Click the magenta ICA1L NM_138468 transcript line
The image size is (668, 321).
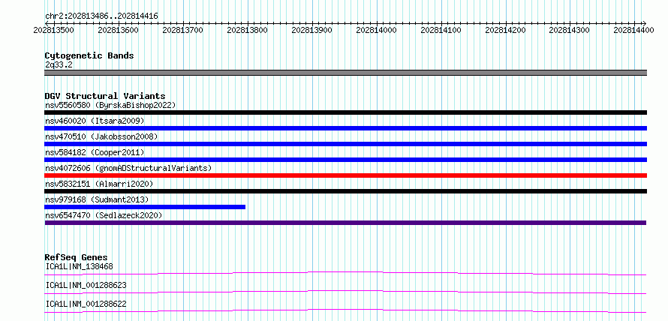345,273
